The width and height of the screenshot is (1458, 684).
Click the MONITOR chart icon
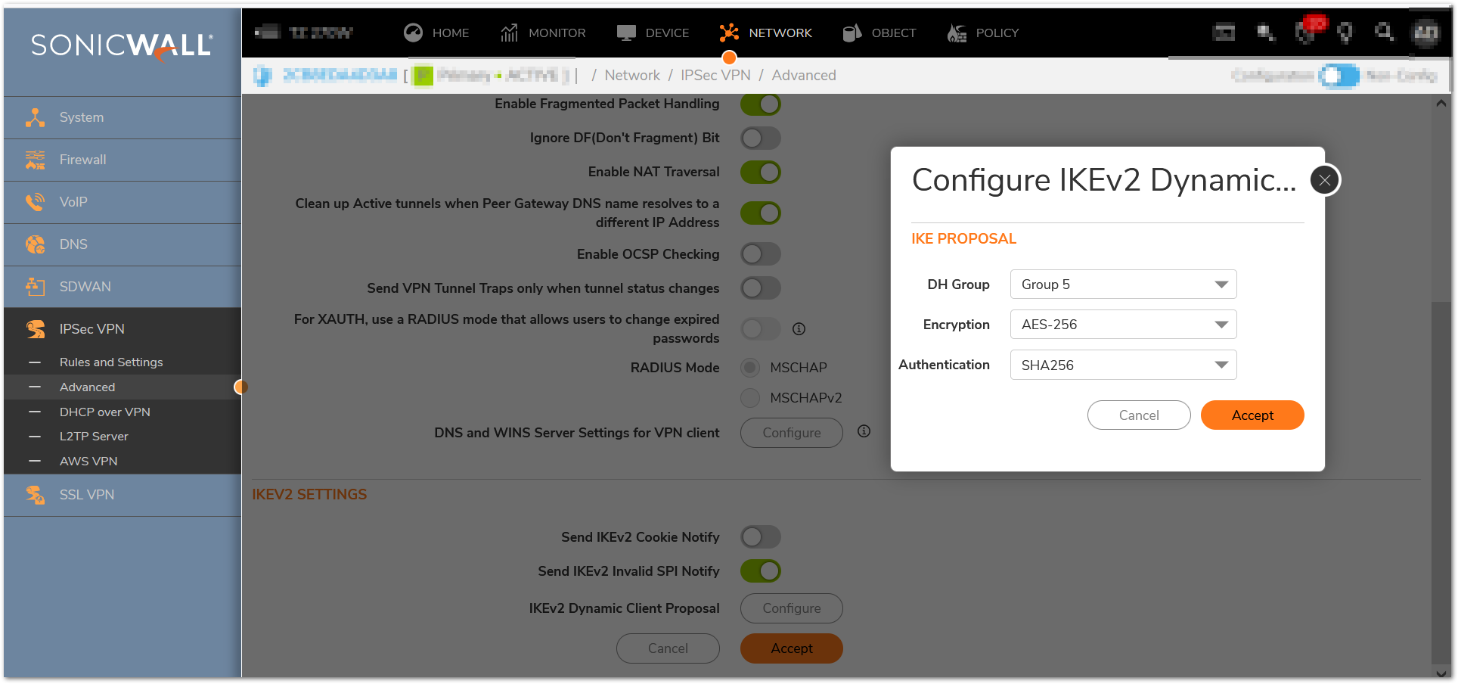click(x=509, y=33)
